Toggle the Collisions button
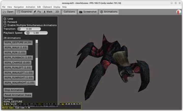Image resolution: width=183 pixels, height=111 pixels. pyautogui.click(x=69, y=12)
